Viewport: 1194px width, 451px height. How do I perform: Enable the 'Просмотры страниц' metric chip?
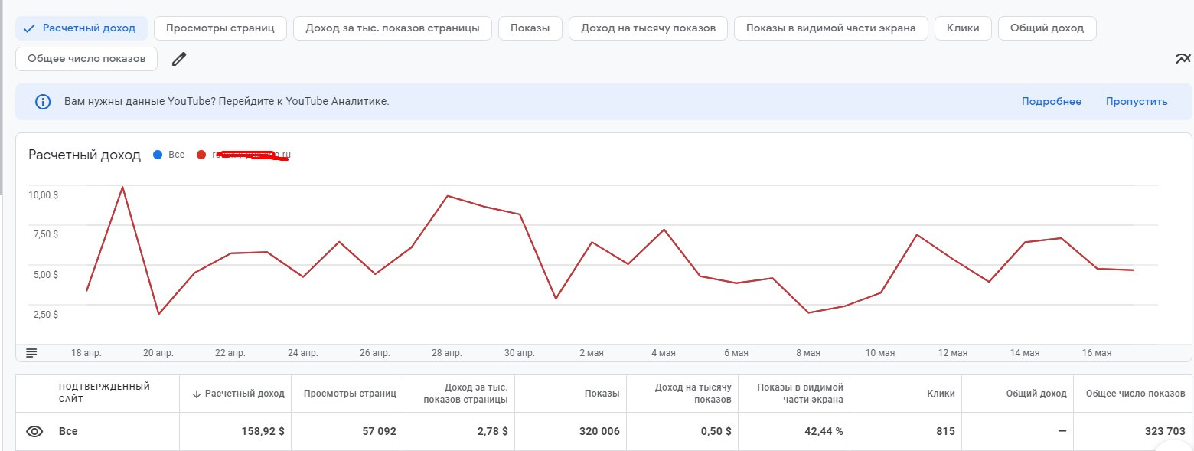[220, 28]
